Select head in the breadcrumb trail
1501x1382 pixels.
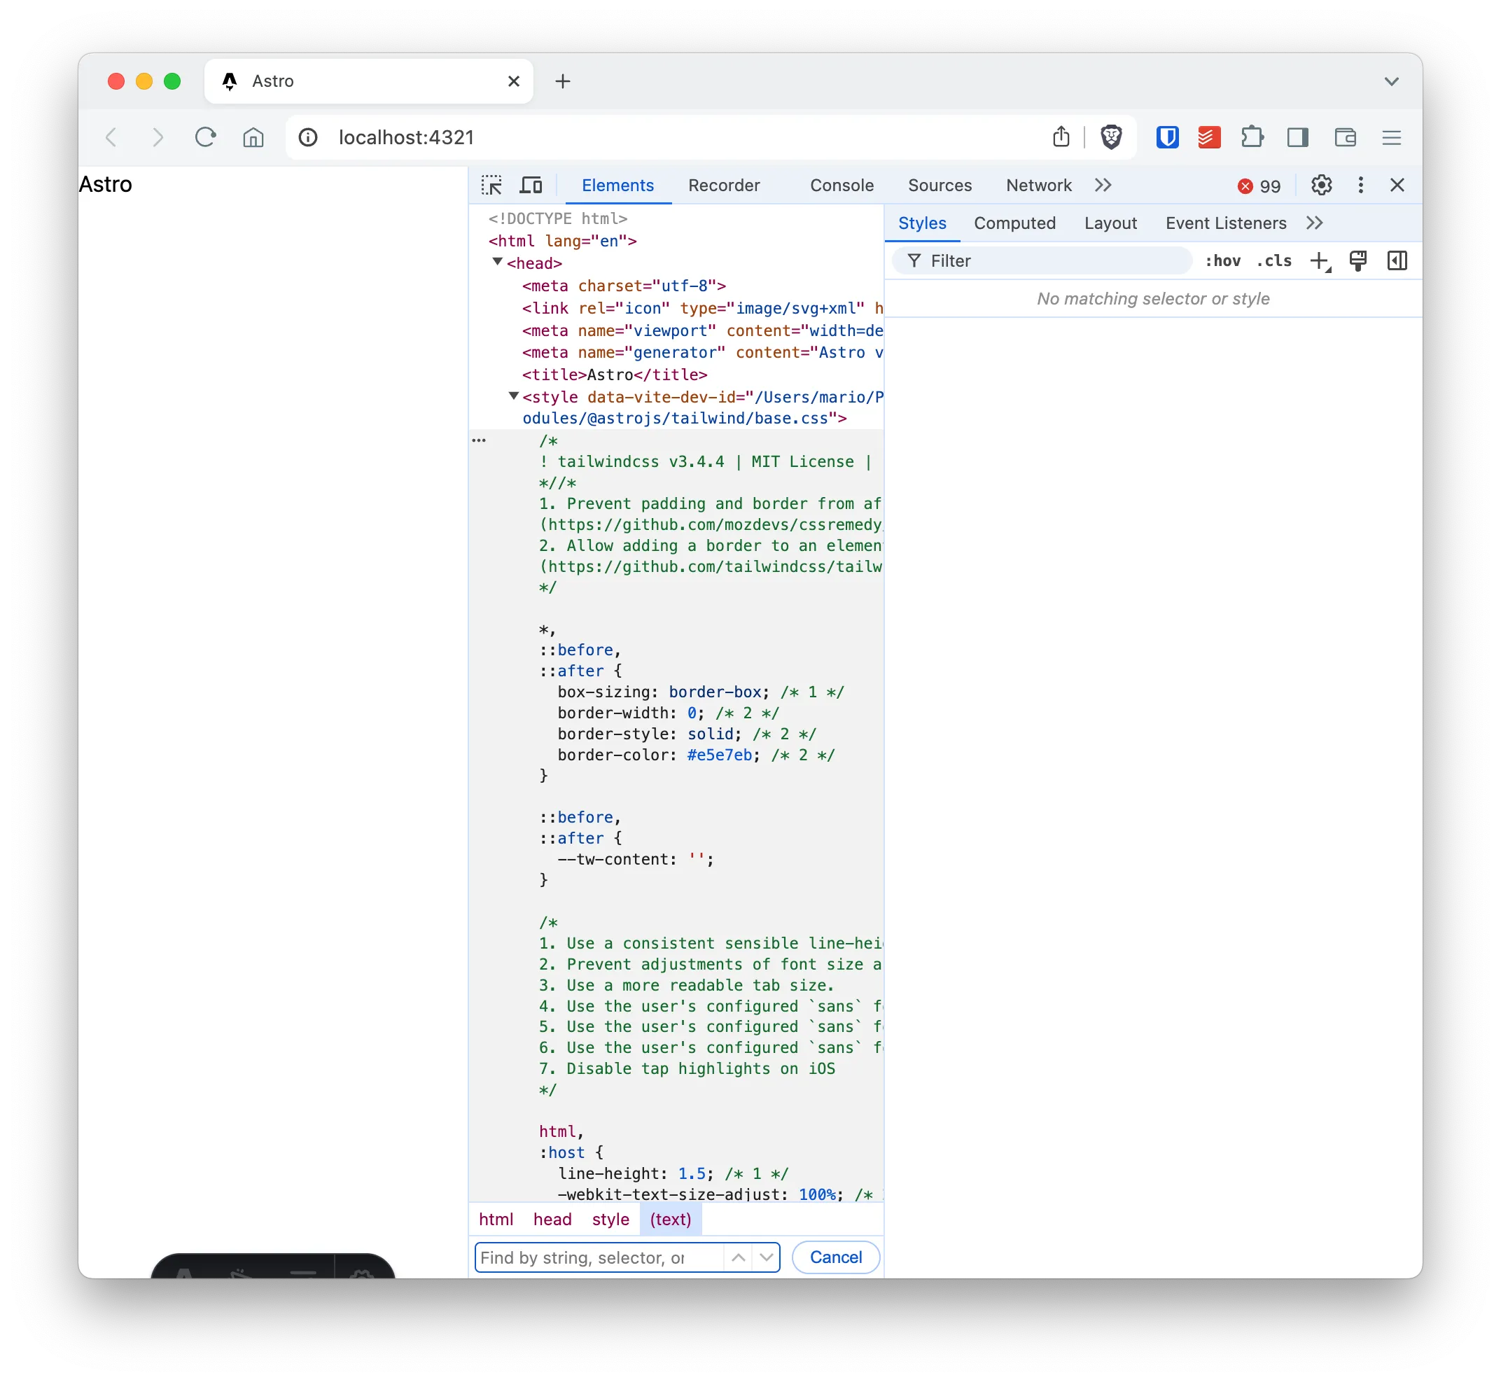pyautogui.click(x=552, y=1220)
